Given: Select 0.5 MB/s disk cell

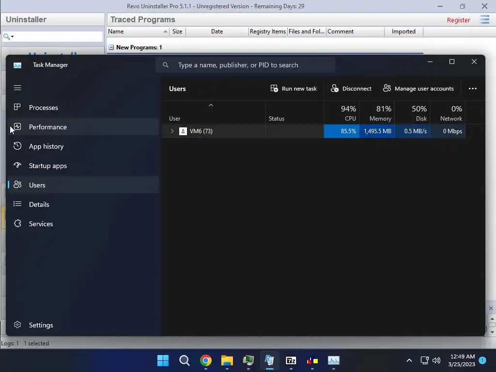Looking at the screenshot, I should point(413,131).
